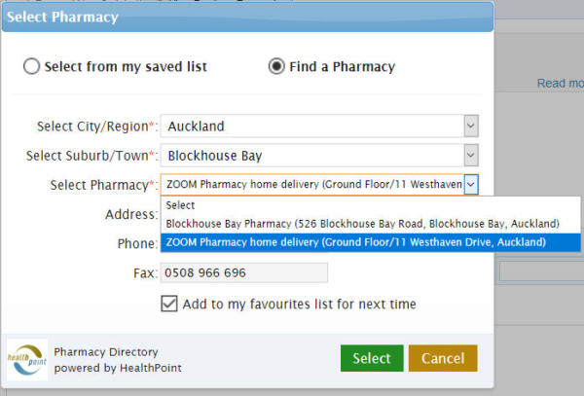
Task: Select the 'Select from my saved list' radio button
Action: tap(31, 66)
